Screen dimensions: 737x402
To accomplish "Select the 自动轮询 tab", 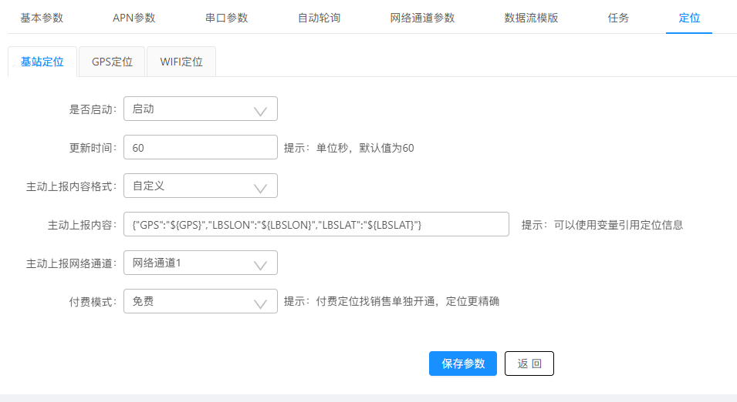I will 319,18.
